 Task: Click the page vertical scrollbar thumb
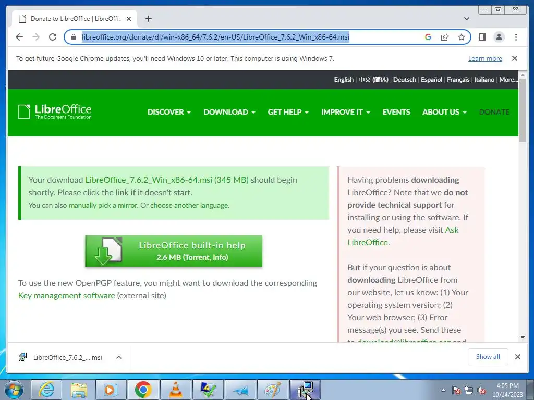pos(523,110)
